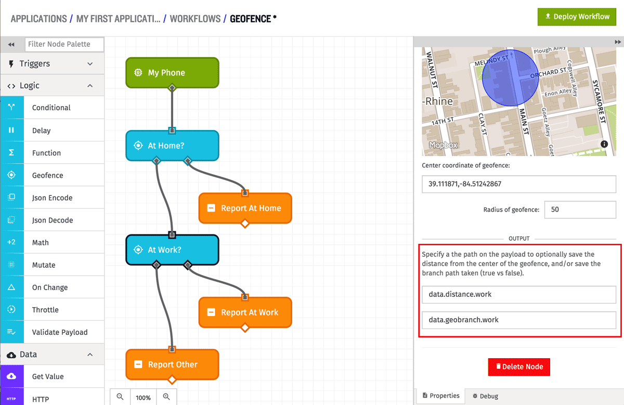Select the HTTP node icon
624x405 pixels.
click(x=11, y=399)
